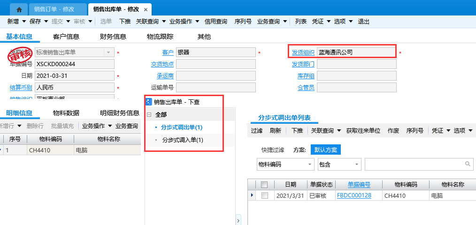This screenshot has width=476, height=225.
Task: Open the 单据类型 dropdown arrow
Action: (x=108, y=52)
